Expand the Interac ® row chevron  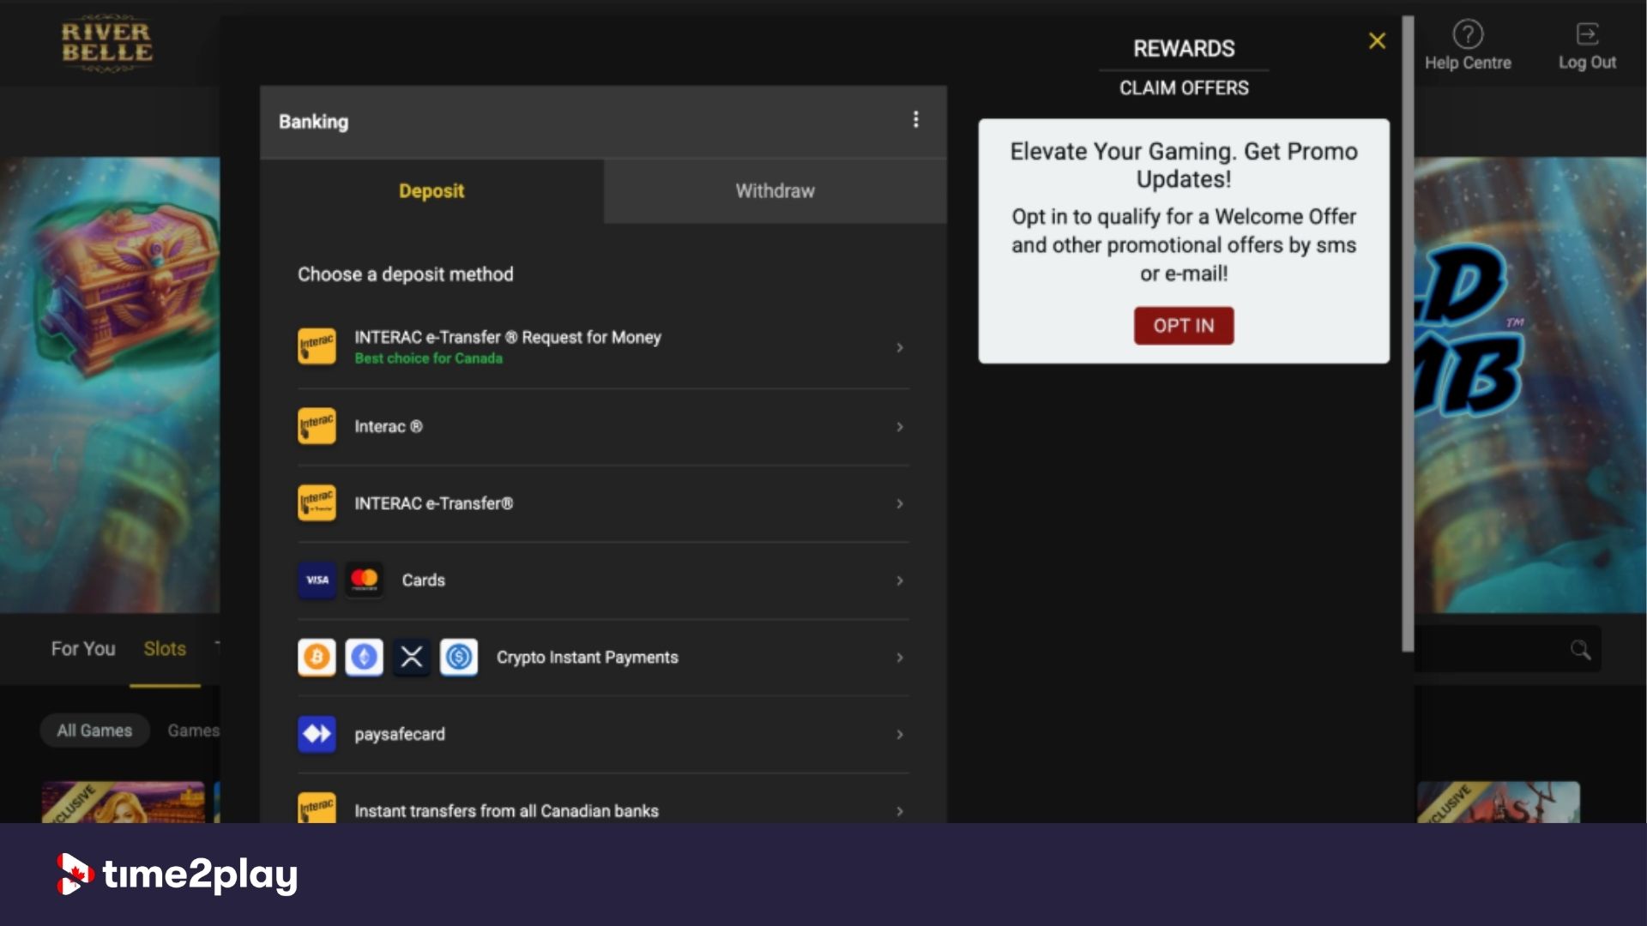[900, 427]
